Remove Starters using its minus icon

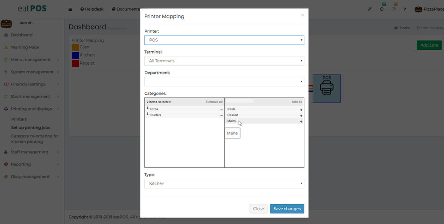221,115
